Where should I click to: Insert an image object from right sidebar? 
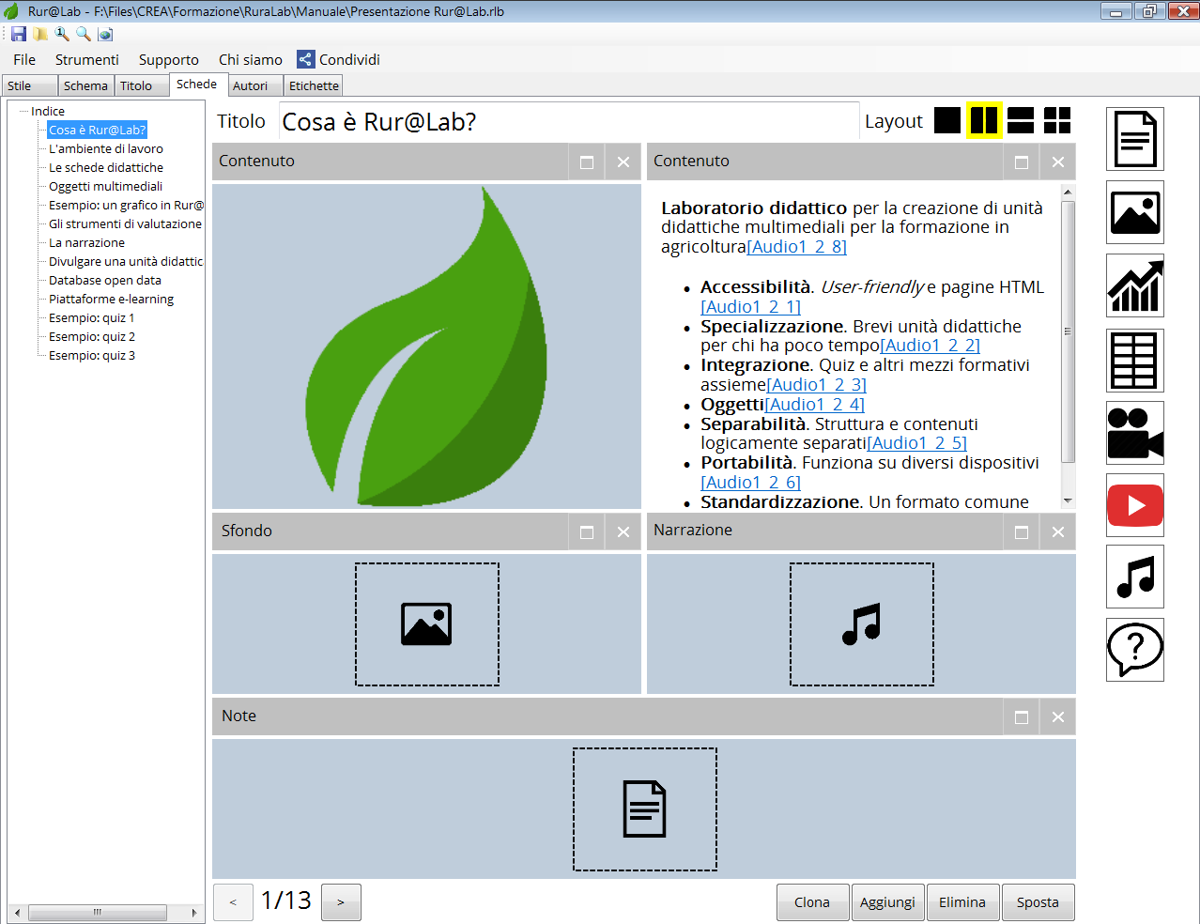pos(1135,212)
